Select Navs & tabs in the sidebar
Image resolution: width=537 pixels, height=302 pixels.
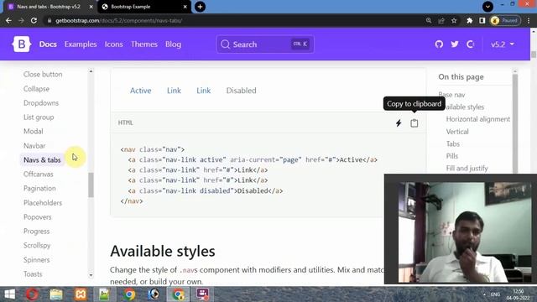(x=42, y=160)
